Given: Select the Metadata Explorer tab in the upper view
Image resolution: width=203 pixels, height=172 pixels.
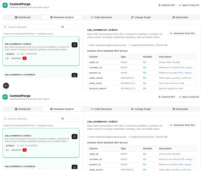Looking at the screenshot, I should tap(62, 17).
